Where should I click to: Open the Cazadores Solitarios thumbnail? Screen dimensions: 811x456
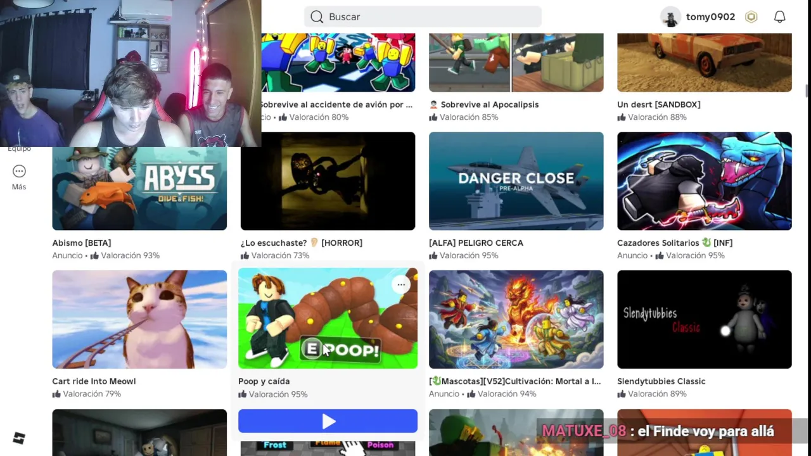(x=705, y=181)
